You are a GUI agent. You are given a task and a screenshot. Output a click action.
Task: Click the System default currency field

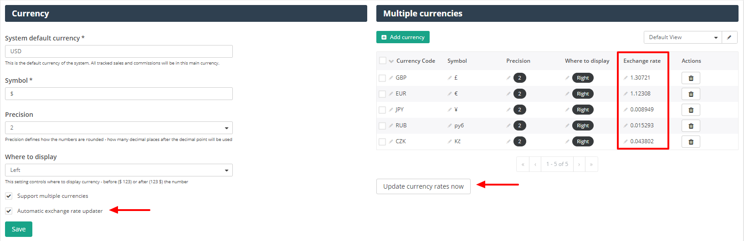pyautogui.click(x=119, y=51)
